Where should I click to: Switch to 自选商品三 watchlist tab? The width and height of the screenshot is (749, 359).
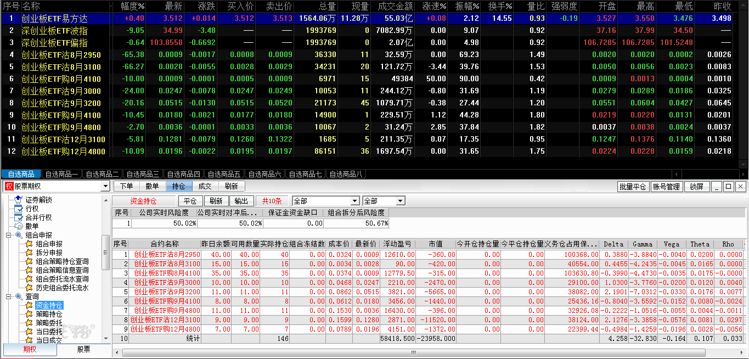pyautogui.click(x=143, y=174)
